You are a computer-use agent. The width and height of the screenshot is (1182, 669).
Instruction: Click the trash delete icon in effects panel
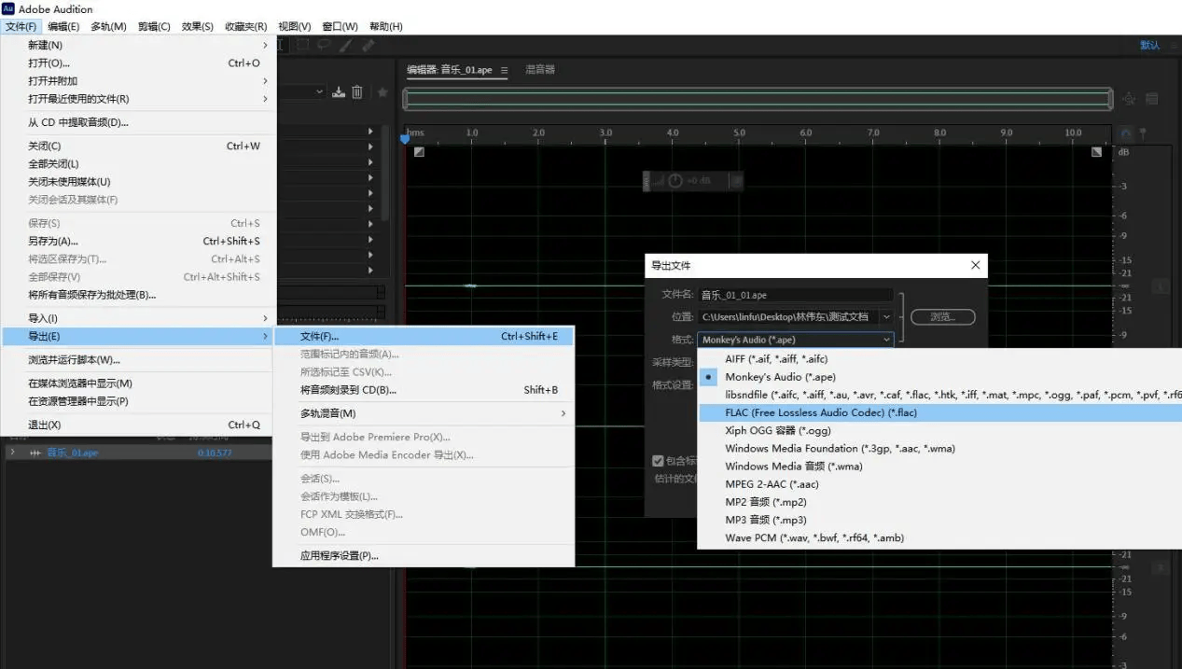point(356,92)
